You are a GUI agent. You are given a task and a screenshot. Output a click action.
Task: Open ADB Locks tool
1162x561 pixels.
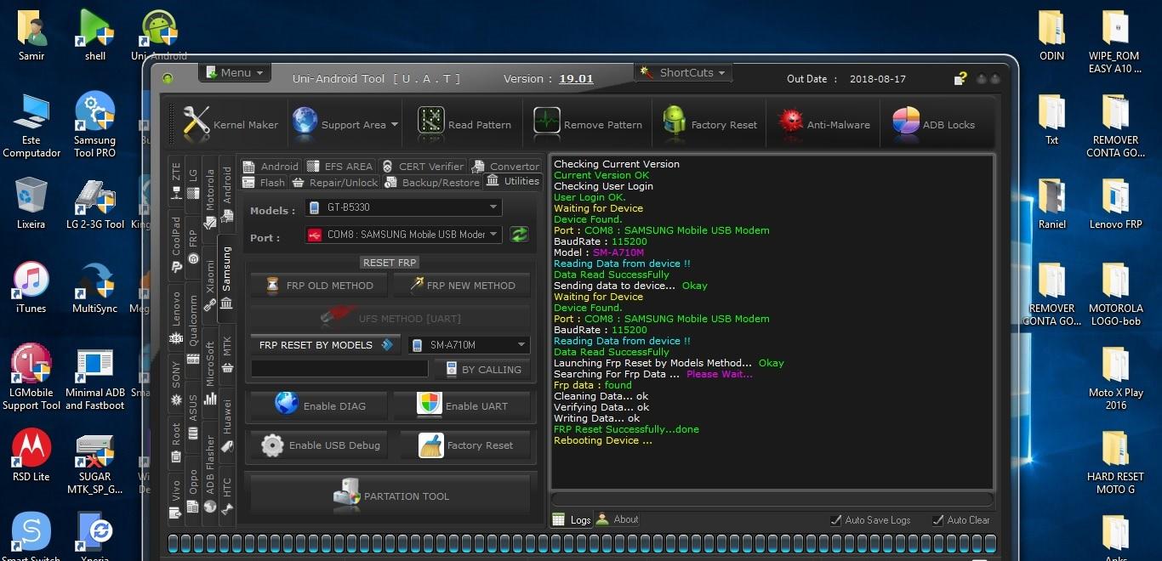coord(934,124)
